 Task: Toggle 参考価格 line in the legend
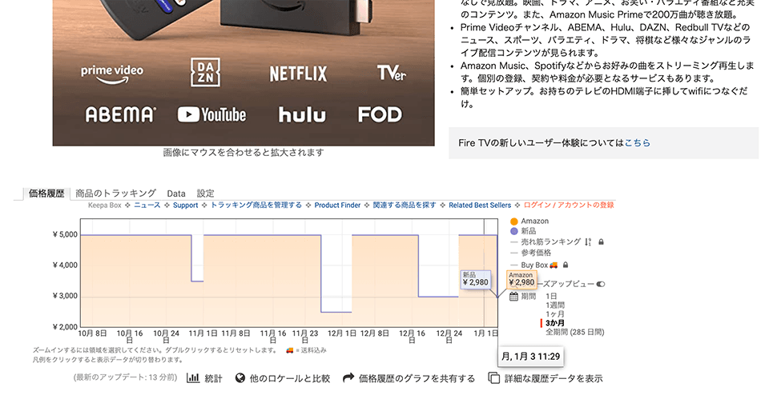tap(536, 253)
